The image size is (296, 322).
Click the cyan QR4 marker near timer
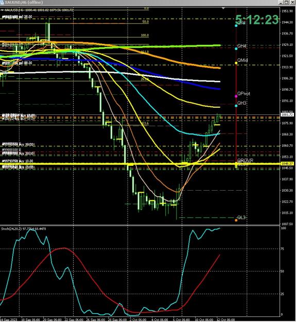[x=236, y=26]
